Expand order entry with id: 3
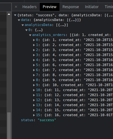Image resolution: width=113 pixels, height=139 pixels. [x=34, y=50]
